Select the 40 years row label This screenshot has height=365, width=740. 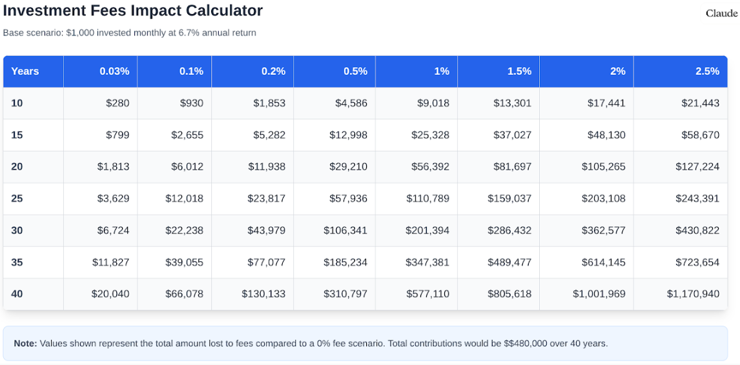click(17, 294)
